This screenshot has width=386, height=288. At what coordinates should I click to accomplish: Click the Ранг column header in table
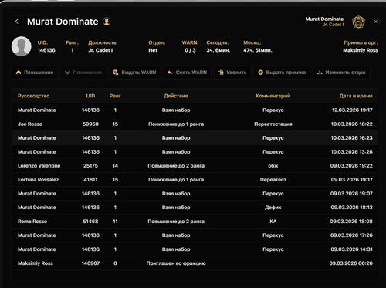(115, 96)
